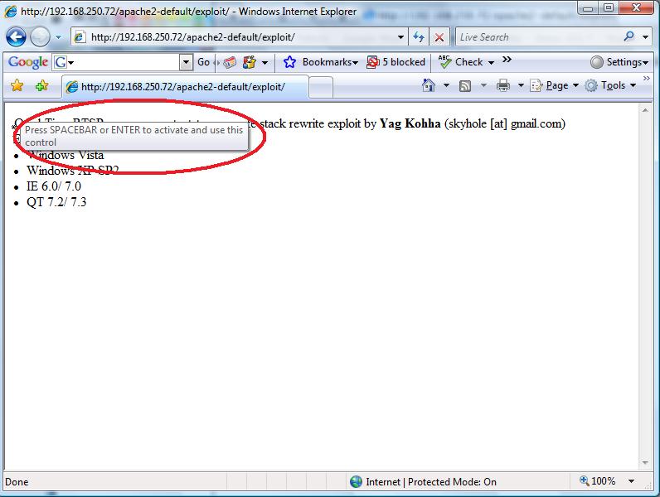Viewport: 660px width, 497px height.
Task: Close the Internet Explorer window
Action: point(636,8)
